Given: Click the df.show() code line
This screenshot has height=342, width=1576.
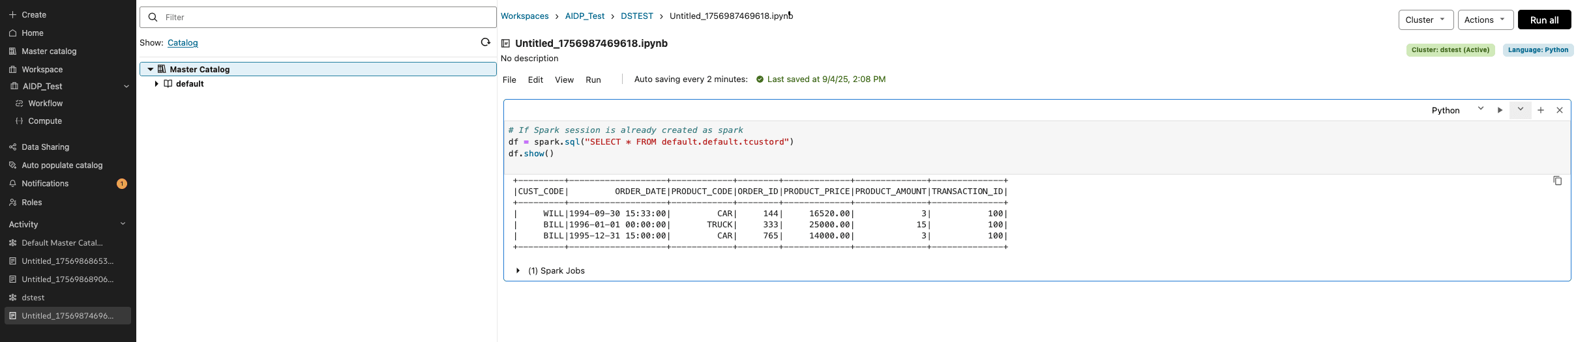Looking at the screenshot, I should [531, 153].
